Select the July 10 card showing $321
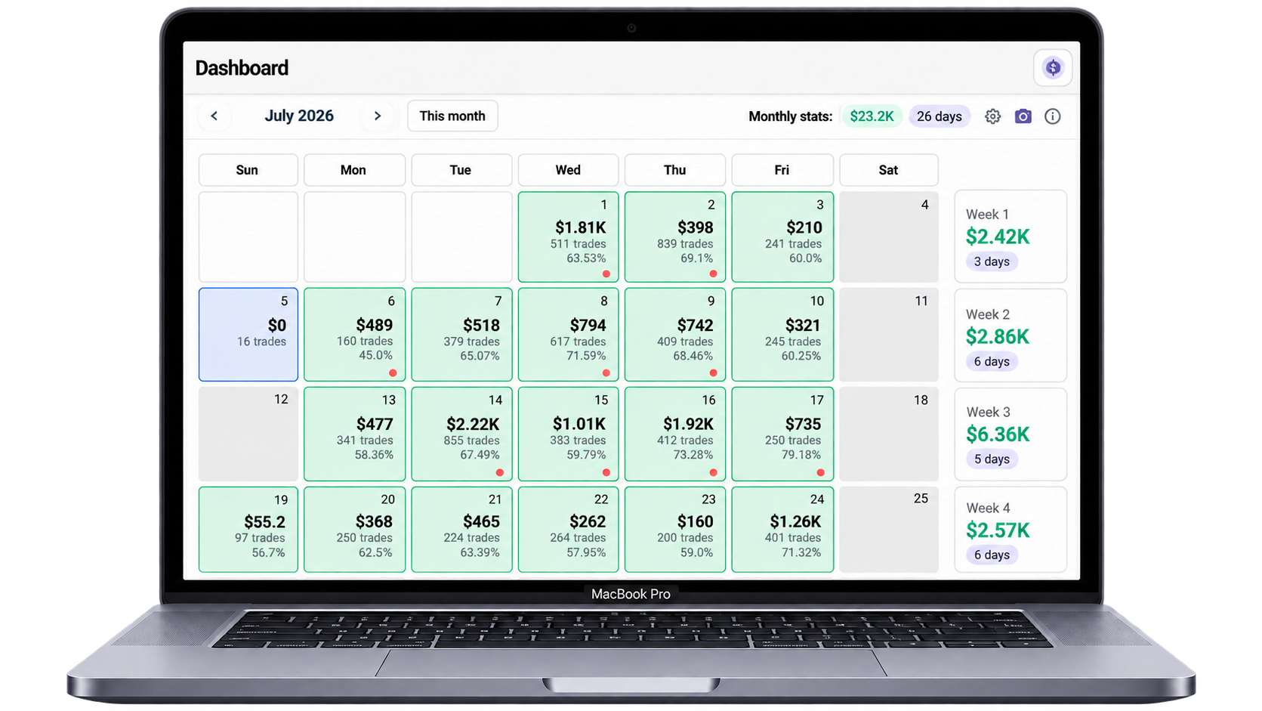Viewport: 1262px width, 711px height. pos(782,334)
